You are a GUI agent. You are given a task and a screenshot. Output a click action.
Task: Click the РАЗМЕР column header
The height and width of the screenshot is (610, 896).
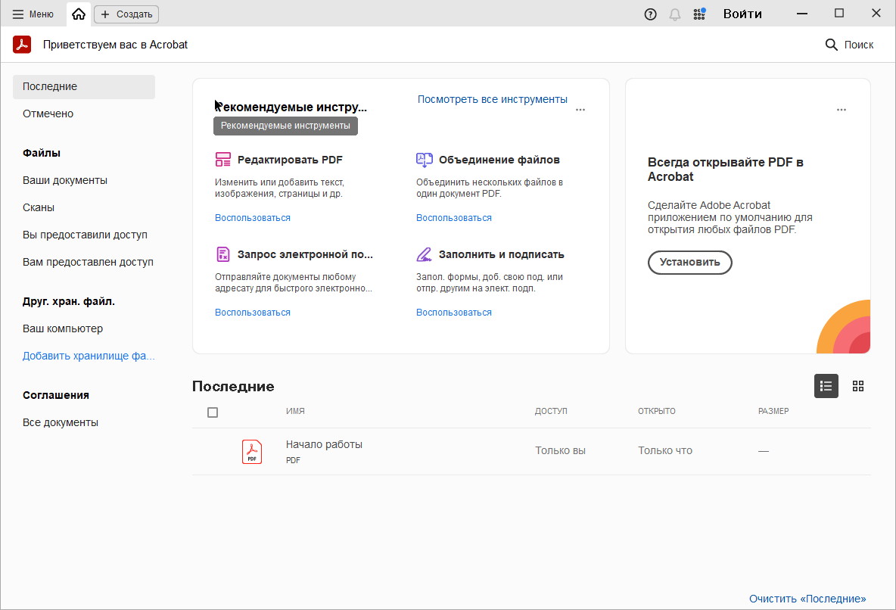tap(773, 411)
